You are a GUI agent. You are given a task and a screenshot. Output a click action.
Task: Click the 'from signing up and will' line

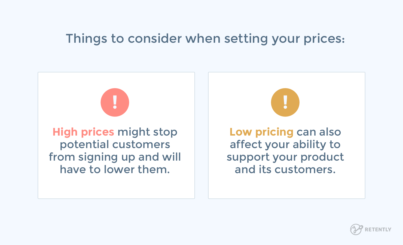(115, 157)
